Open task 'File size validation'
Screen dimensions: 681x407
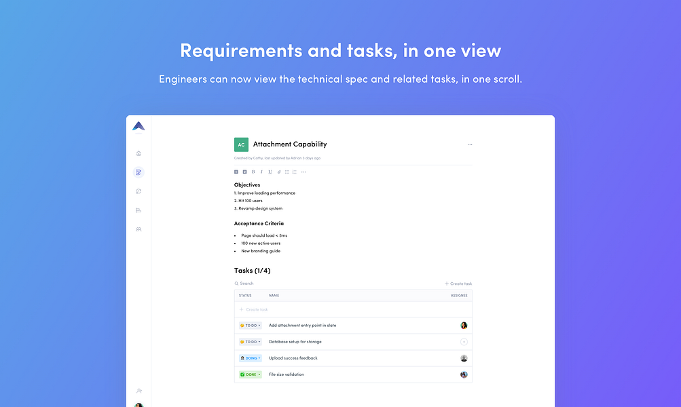pyautogui.click(x=287, y=374)
